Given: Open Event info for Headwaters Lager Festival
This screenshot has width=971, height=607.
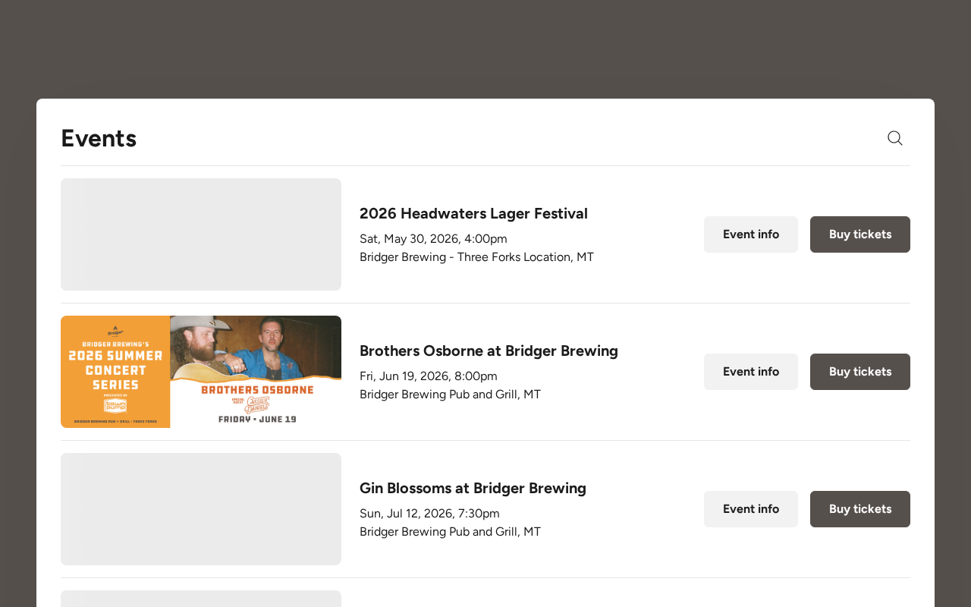Looking at the screenshot, I should (x=751, y=234).
